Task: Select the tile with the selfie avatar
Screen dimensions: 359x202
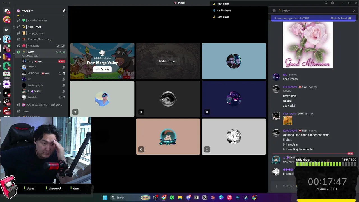Action: [x=102, y=99]
